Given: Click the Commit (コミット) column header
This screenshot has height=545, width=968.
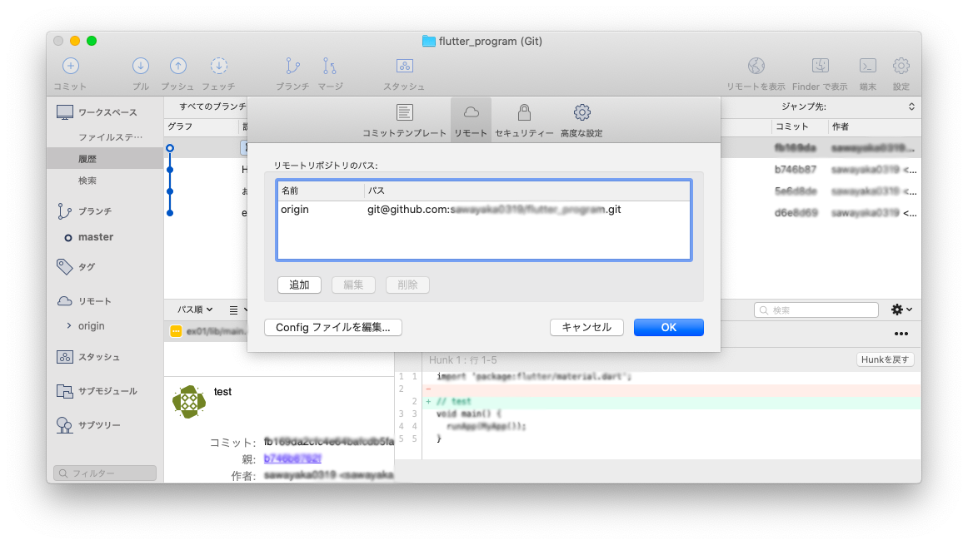Looking at the screenshot, I should coord(799,126).
